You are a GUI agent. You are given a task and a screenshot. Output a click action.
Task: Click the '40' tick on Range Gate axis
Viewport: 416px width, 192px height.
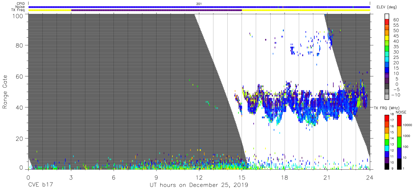[20, 107]
